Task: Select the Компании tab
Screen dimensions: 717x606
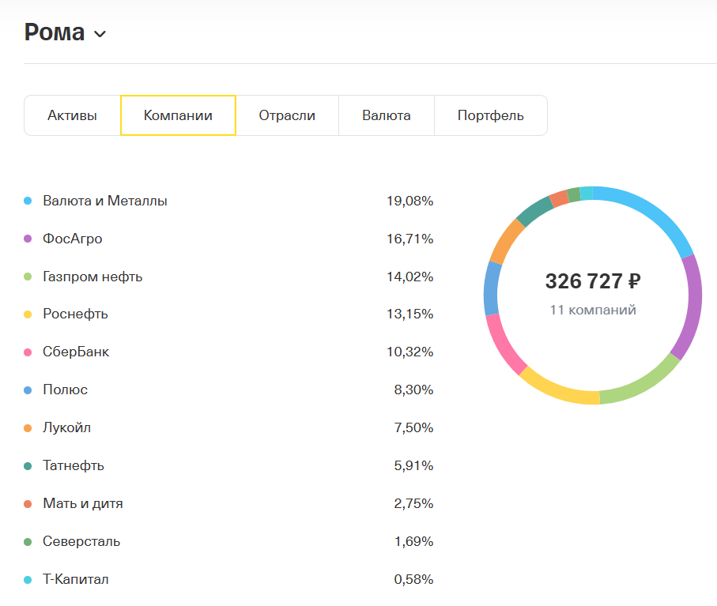Action: click(178, 115)
